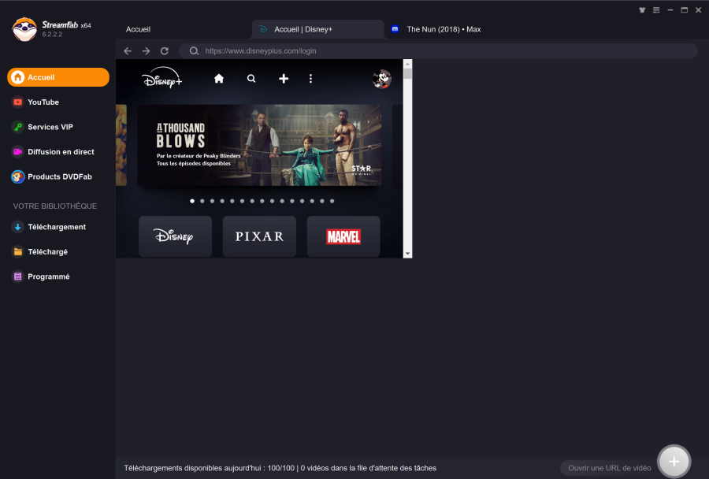Click the page scrollbar thumb

(x=407, y=74)
